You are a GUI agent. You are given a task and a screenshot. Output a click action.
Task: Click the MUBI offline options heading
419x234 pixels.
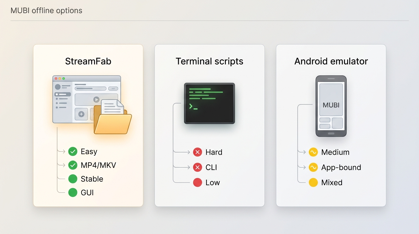(46, 10)
